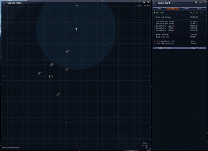The height and width of the screenshot is (151, 208).
Task: Click the Sector Map second magnifier zoom icon
Action: (x=148, y=2)
